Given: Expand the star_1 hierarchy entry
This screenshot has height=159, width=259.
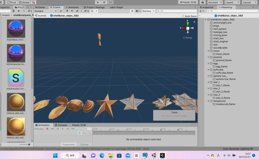Looking at the screenshot, I should [208, 82].
